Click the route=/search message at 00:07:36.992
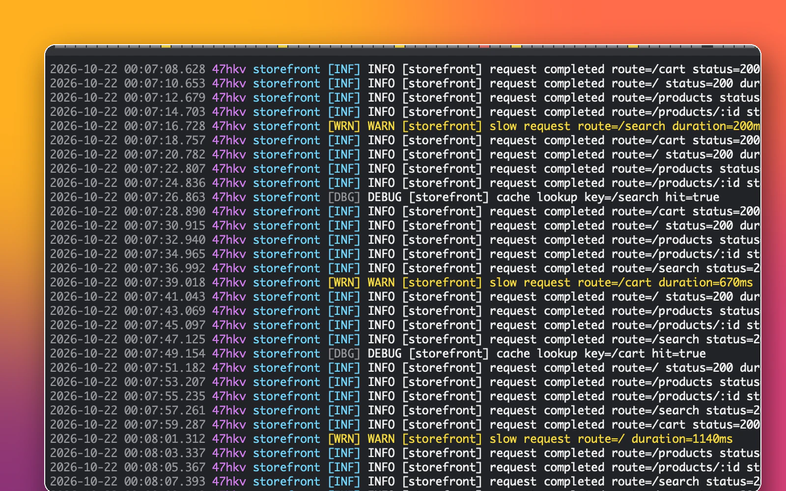Screen dimensions: 786x491 [x=625, y=269]
